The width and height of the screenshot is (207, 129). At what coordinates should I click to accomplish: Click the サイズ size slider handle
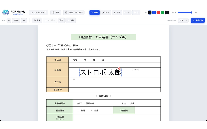[x=191, y=13]
